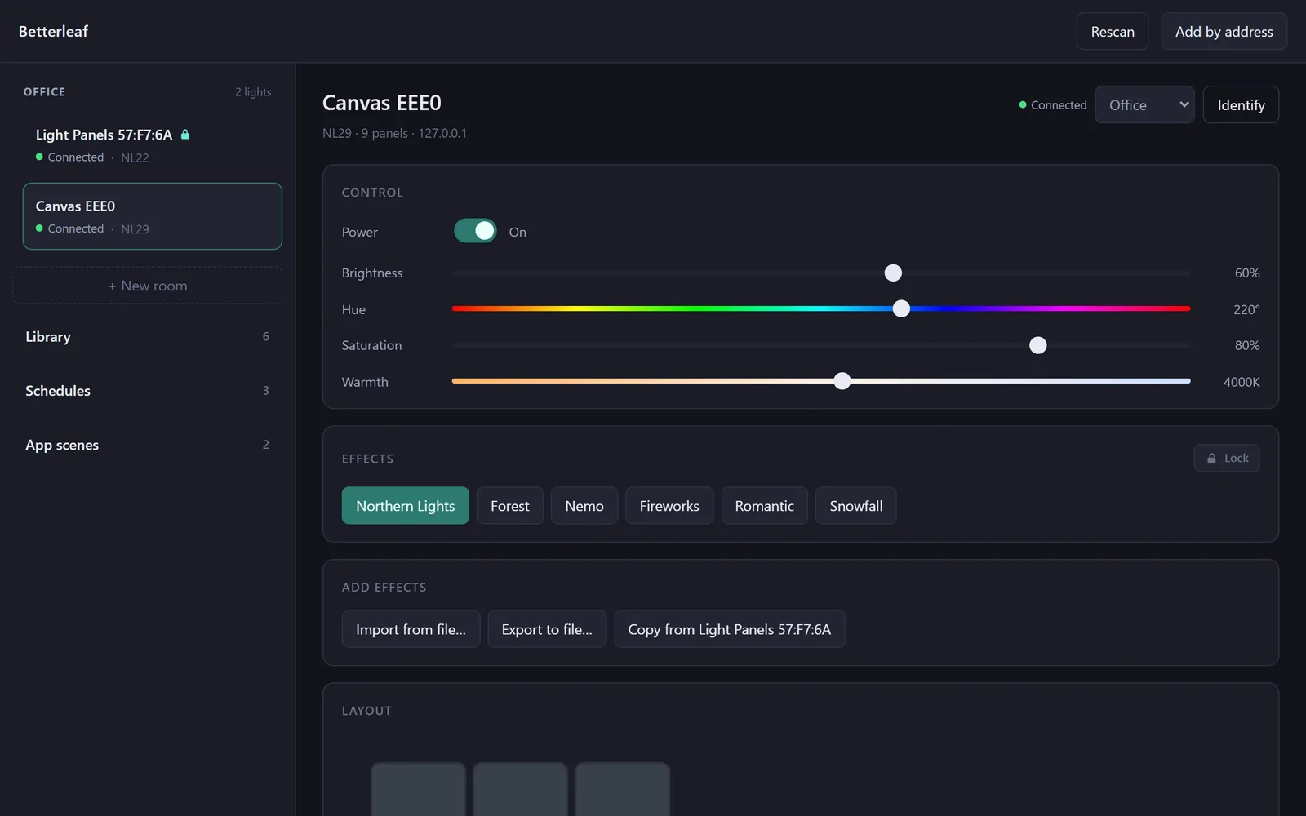The width and height of the screenshot is (1306, 816).
Task: Click Export to file... button
Action: tap(547, 629)
